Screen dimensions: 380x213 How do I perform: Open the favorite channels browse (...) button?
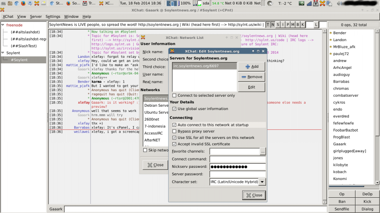click(x=263, y=152)
